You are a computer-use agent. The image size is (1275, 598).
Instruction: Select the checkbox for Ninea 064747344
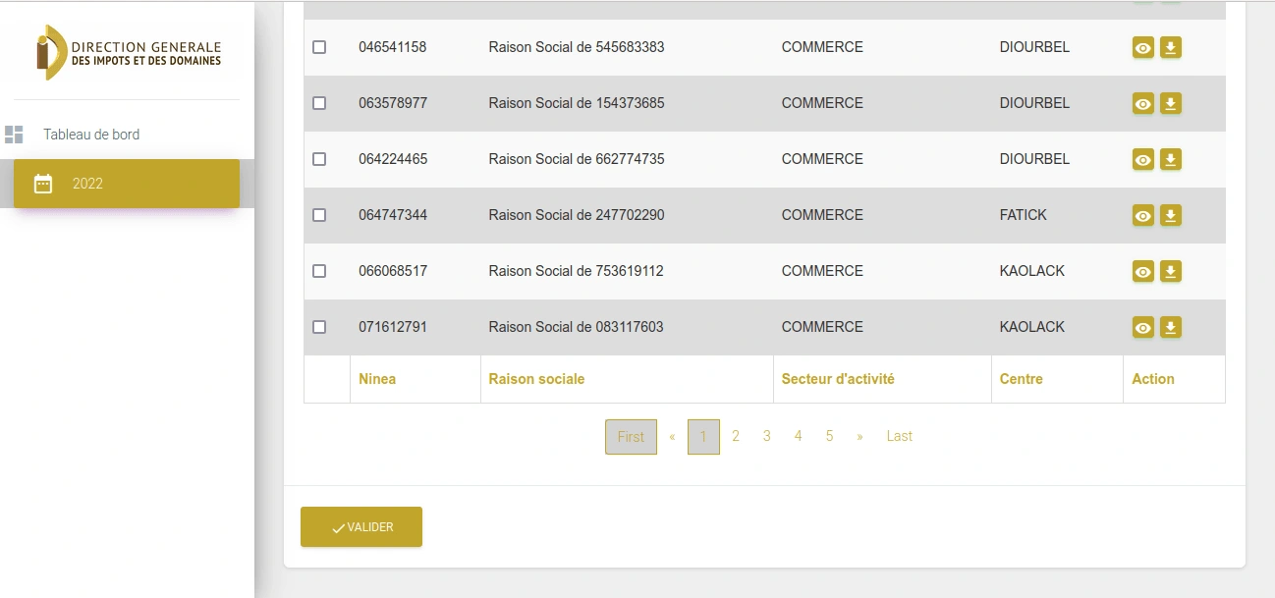point(319,215)
